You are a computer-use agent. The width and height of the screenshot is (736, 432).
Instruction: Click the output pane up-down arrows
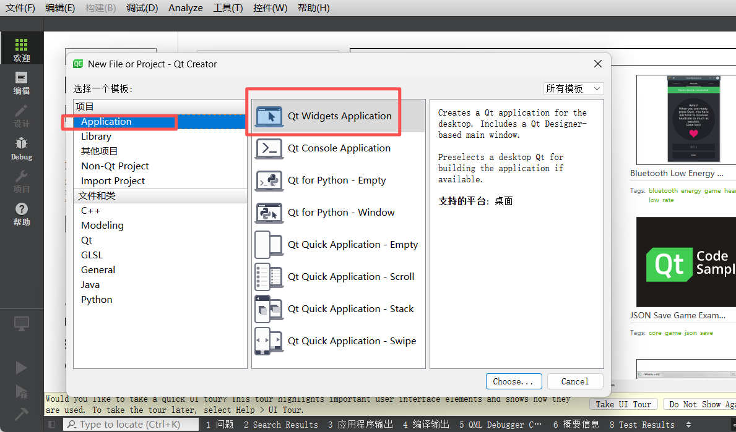click(688, 425)
